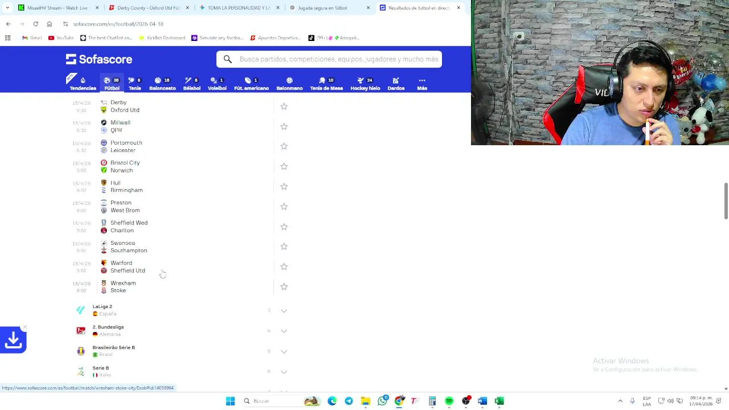
Task: Favorite the Bristol City vs Norwich match
Action: click(284, 166)
